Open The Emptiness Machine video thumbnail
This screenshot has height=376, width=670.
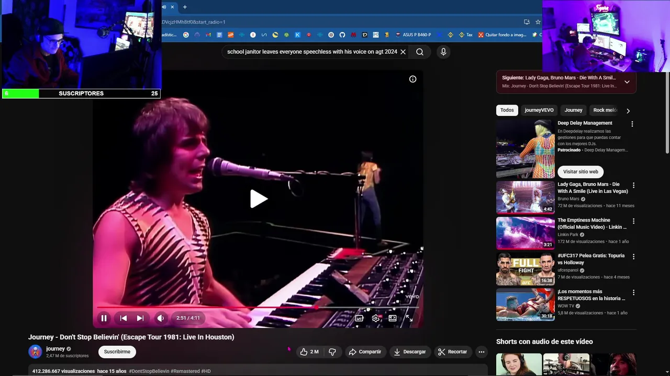[526, 233]
